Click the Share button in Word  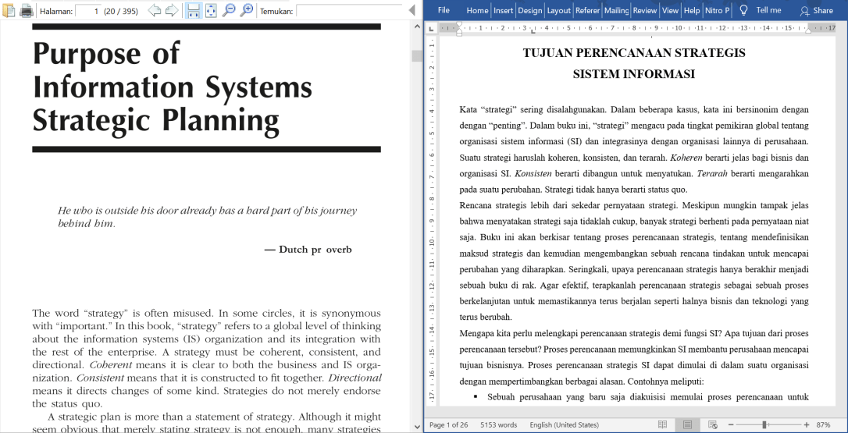tap(816, 10)
